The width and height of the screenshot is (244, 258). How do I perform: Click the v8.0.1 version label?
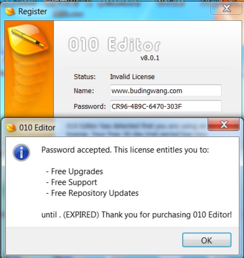[x=150, y=58]
